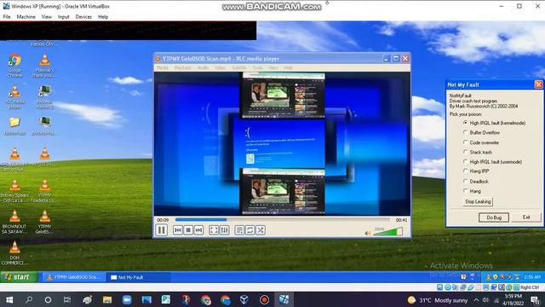Screen dimensions: 545x307
Task: Close the Not My Fault window
Action: click(538, 84)
